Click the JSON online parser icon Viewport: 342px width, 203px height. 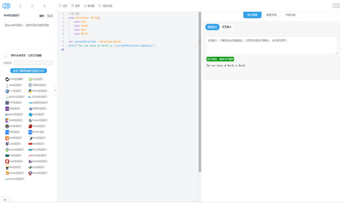click(x=7, y=79)
